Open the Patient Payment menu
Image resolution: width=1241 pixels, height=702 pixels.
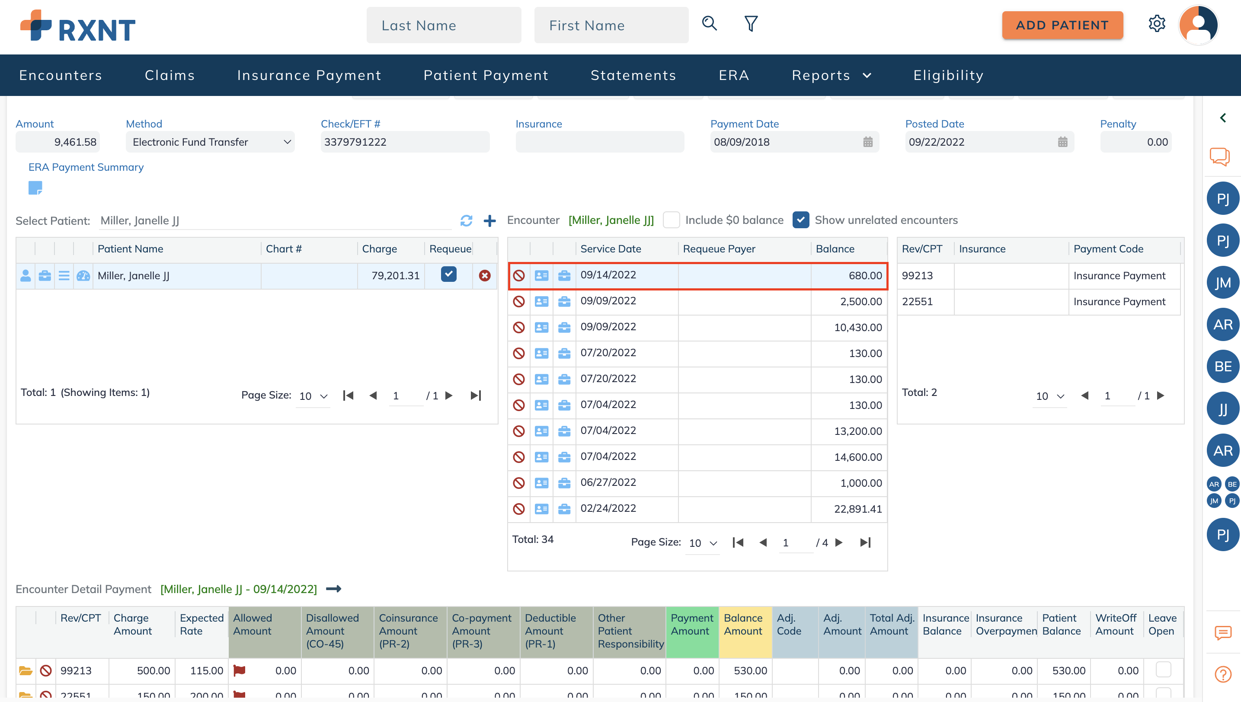tap(486, 75)
